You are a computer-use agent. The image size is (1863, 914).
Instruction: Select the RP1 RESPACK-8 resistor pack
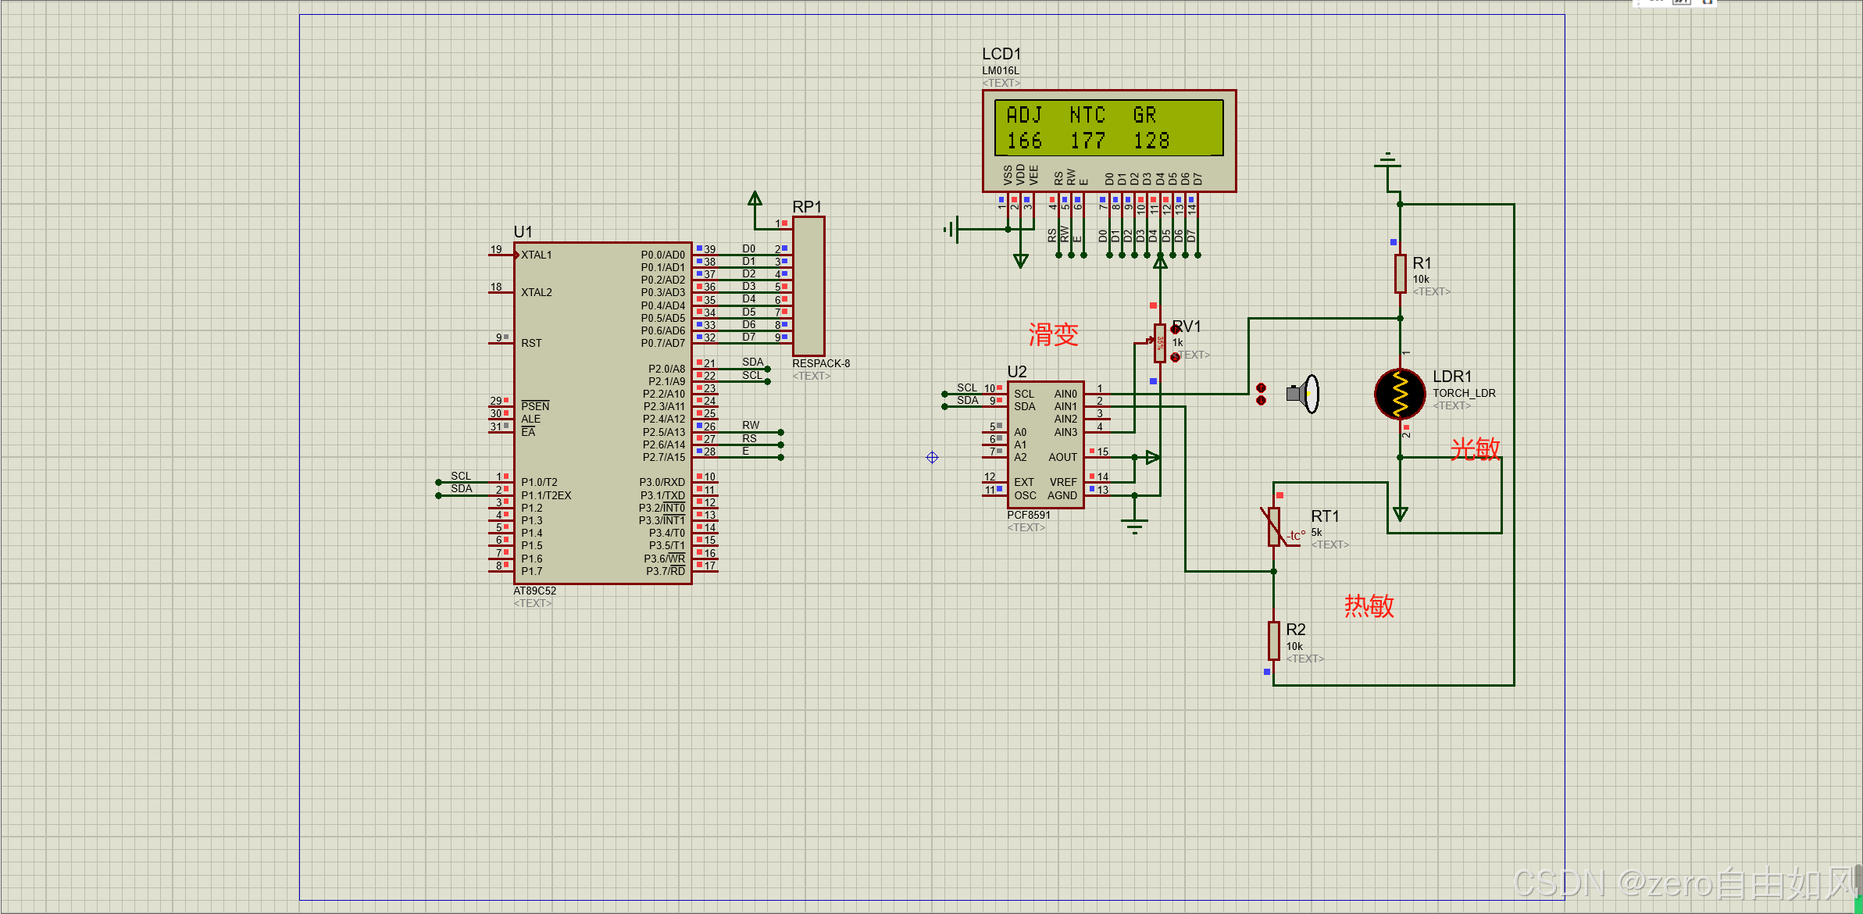[x=808, y=286]
